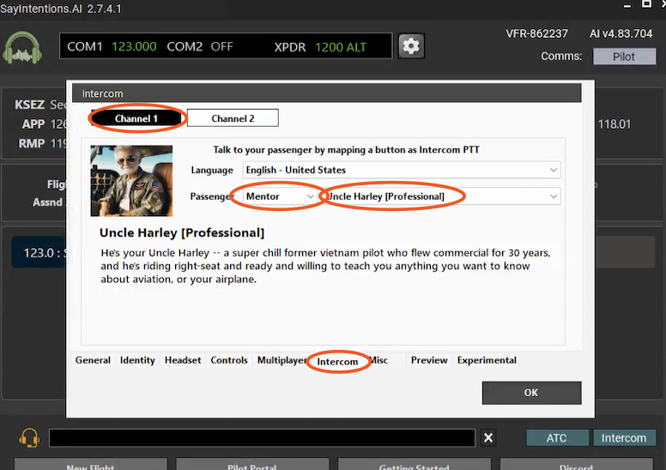
Task: Go to the Controls tab
Action: pyautogui.click(x=229, y=360)
